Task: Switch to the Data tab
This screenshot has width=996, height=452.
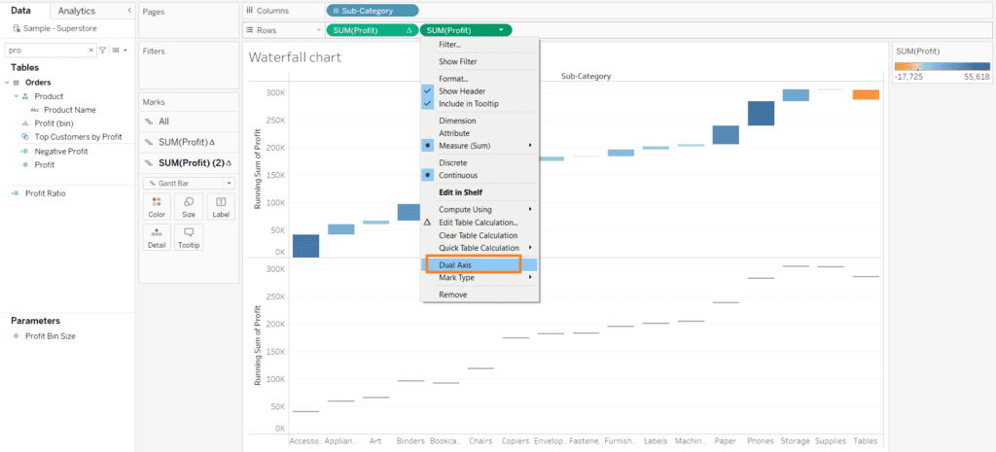Action: point(22,11)
